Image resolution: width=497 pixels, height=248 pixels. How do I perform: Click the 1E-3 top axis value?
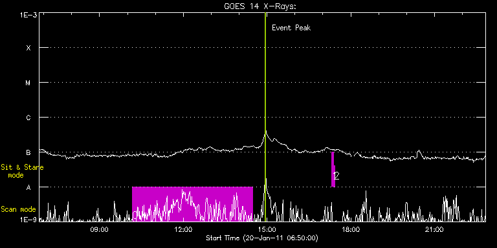click(x=28, y=15)
